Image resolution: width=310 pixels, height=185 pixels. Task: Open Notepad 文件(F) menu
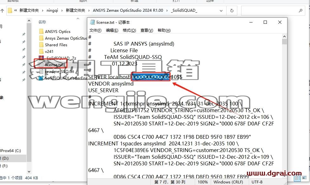(x=95, y=30)
